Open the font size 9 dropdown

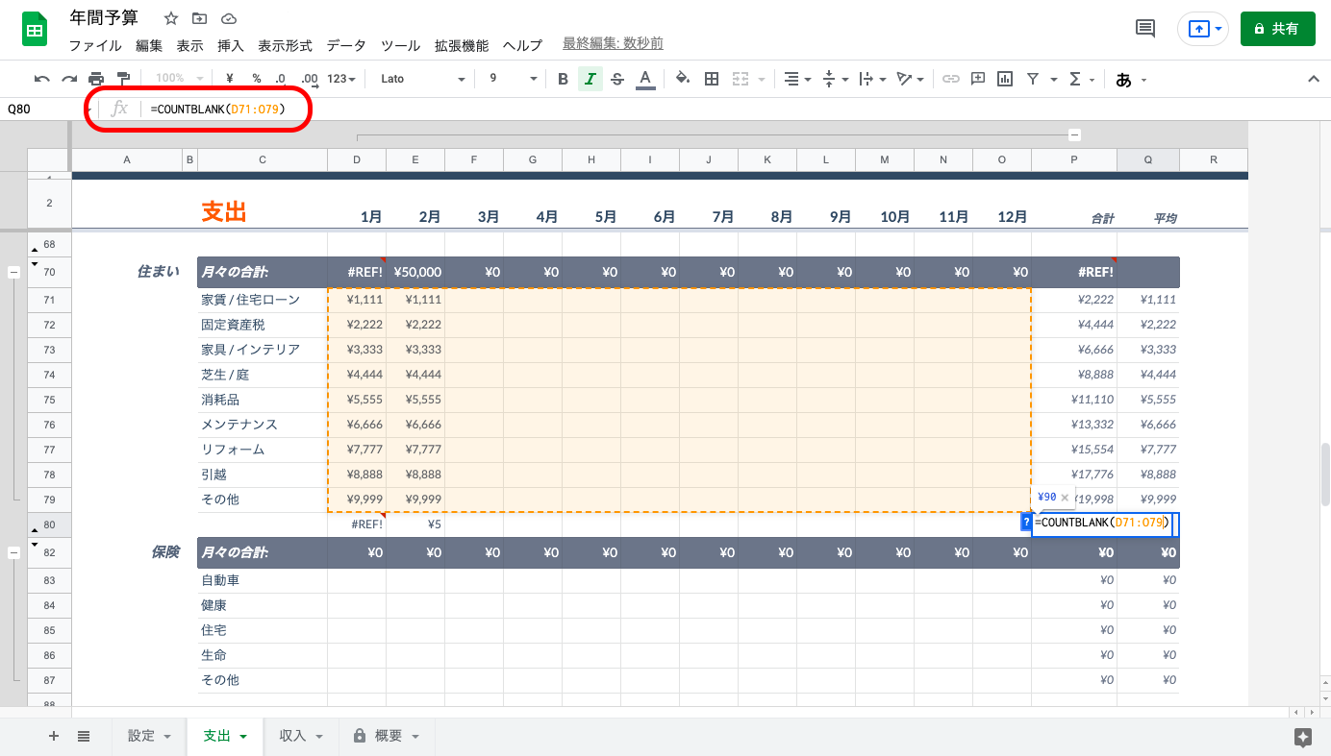[x=513, y=79]
